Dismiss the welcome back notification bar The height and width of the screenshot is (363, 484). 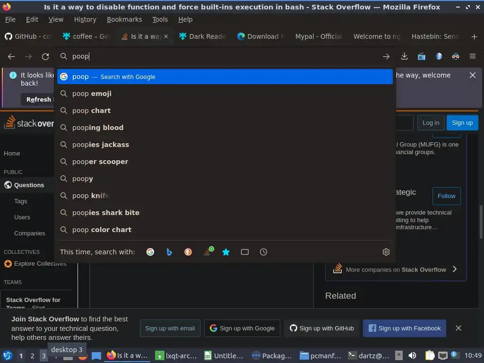pos(473,75)
